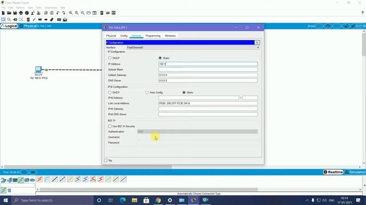
Task: Open the Windows Start menu
Action: pyautogui.click(x=5, y=200)
